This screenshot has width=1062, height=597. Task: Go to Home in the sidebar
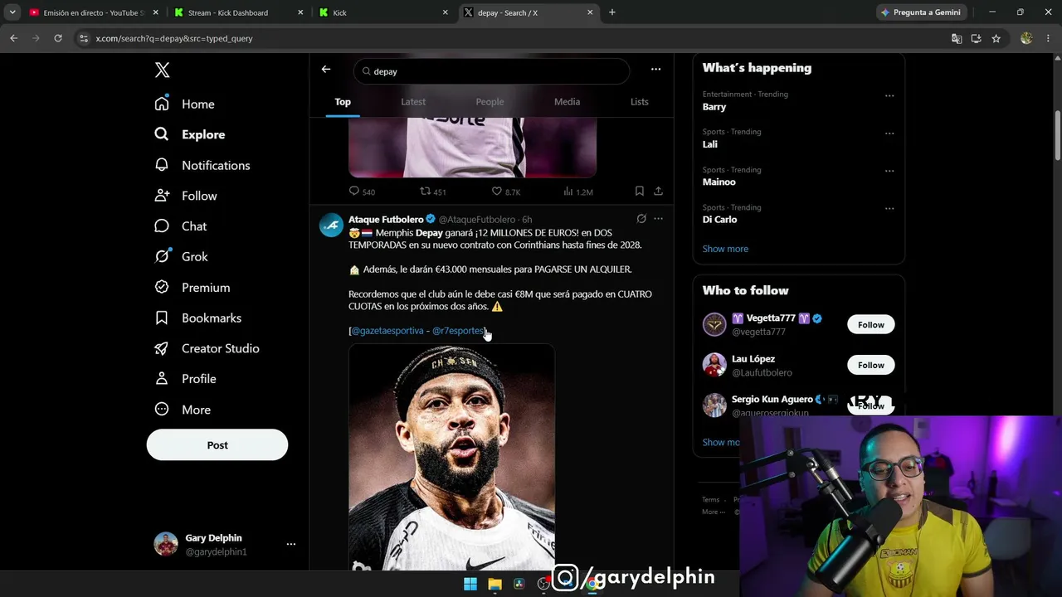(185, 104)
